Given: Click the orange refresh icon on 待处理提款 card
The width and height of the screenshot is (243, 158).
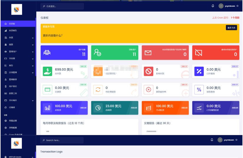Looking at the screenshot, I should click(x=98, y=90).
